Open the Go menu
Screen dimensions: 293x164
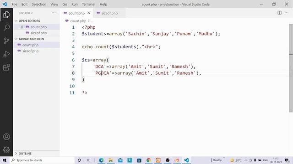tap(65, 4)
